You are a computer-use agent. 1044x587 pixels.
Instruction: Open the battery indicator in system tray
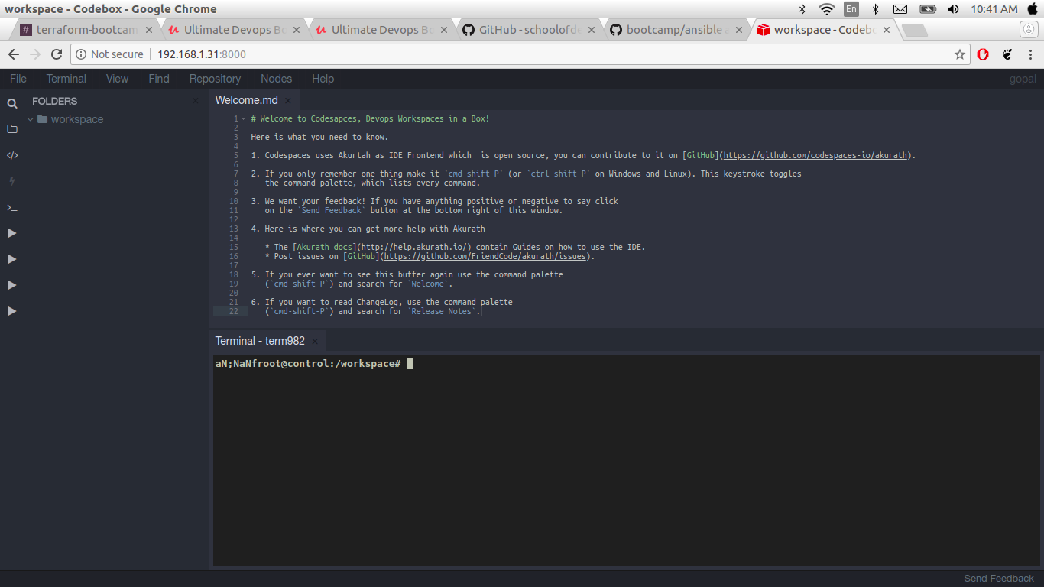927,9
